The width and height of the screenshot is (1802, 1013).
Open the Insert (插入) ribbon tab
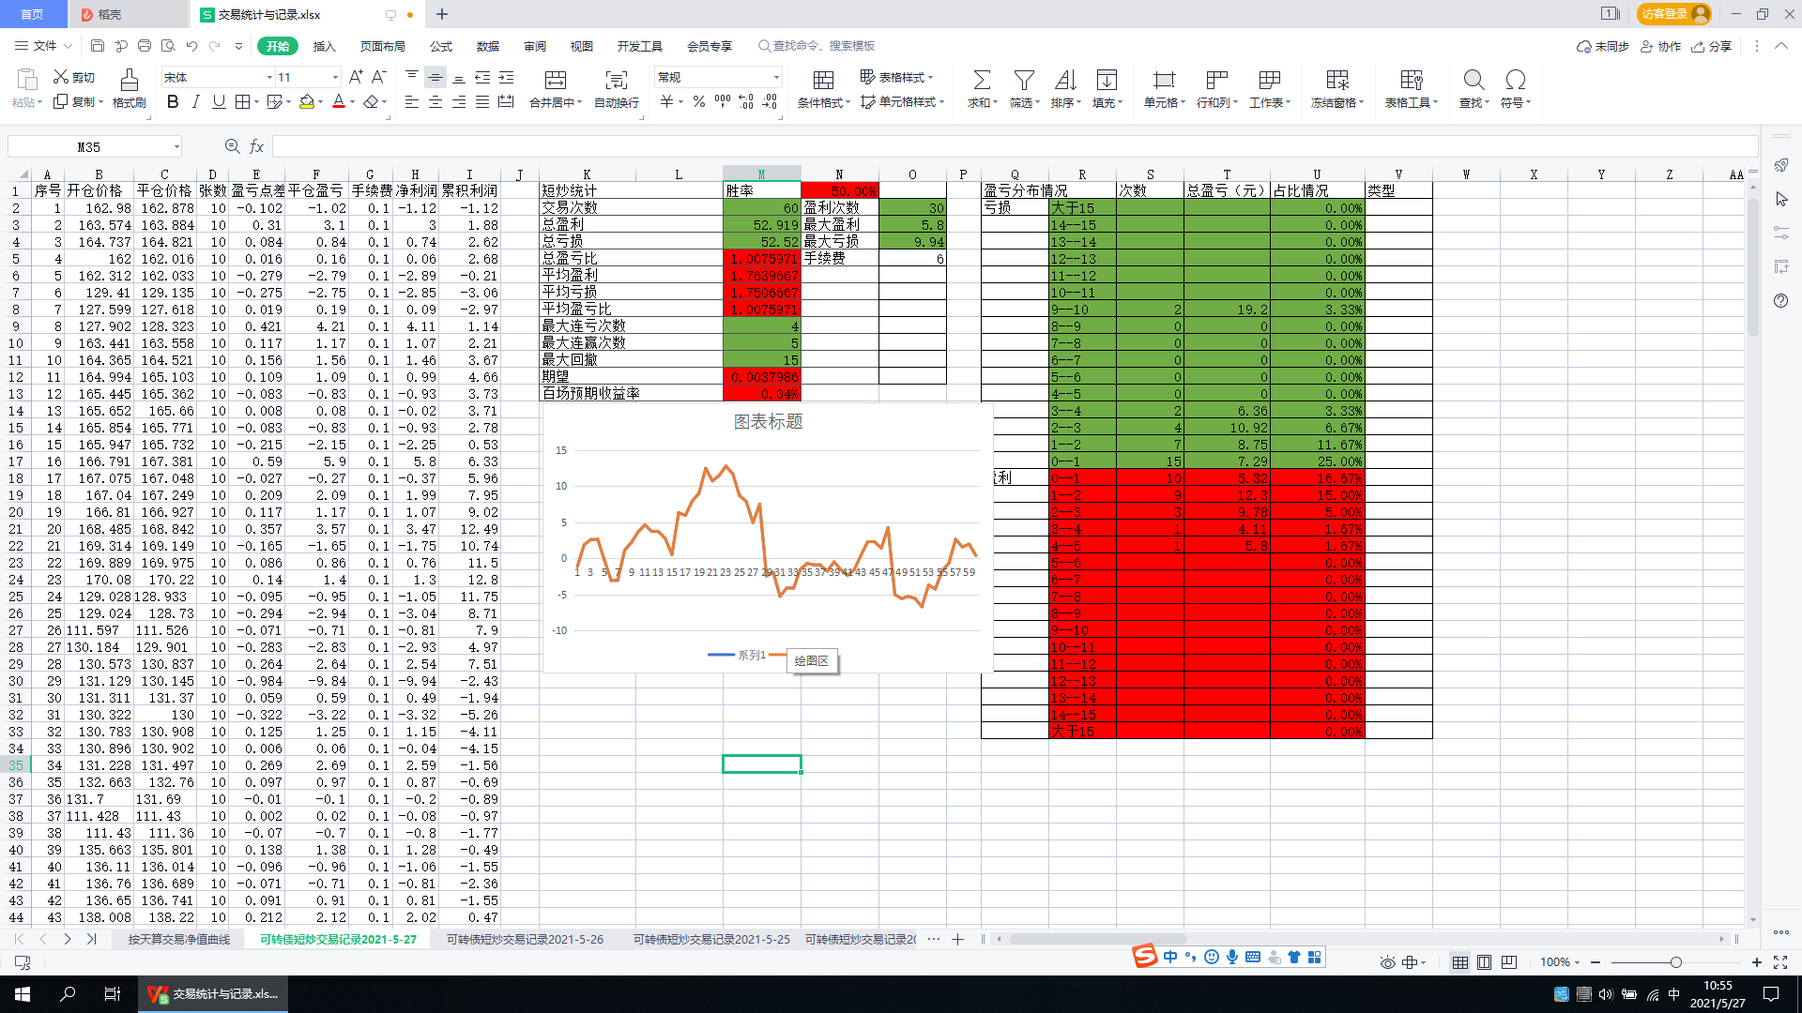[x=324, y=46]
